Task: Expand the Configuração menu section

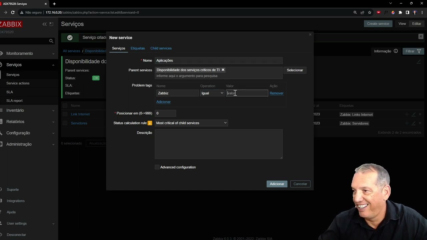Action: (x=29, y=133)
